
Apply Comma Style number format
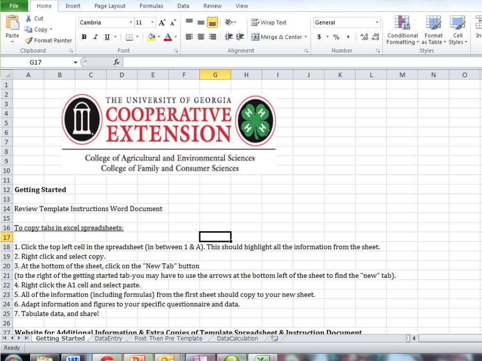tap(348, 37)
